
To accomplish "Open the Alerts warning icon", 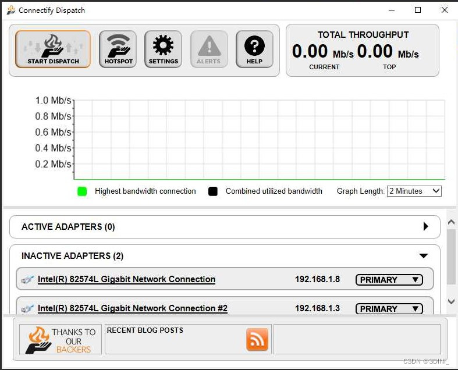I will click(209, 49).
